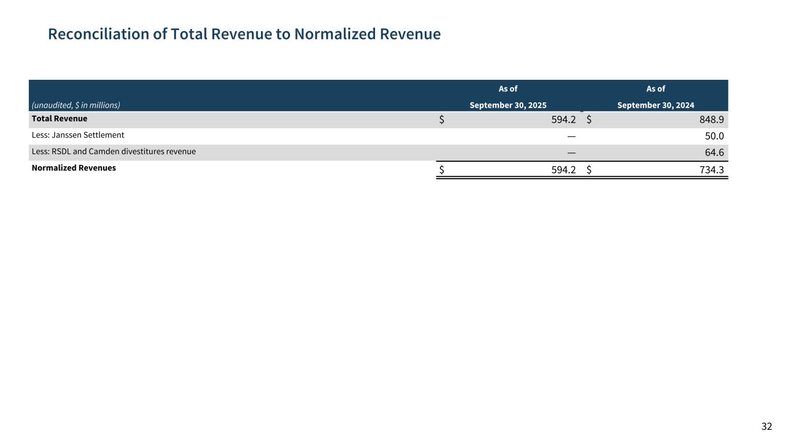This screenshot has width=790, height=444.
Task: Click the slide title about Normalized Revenue
Action: (244, 34)
